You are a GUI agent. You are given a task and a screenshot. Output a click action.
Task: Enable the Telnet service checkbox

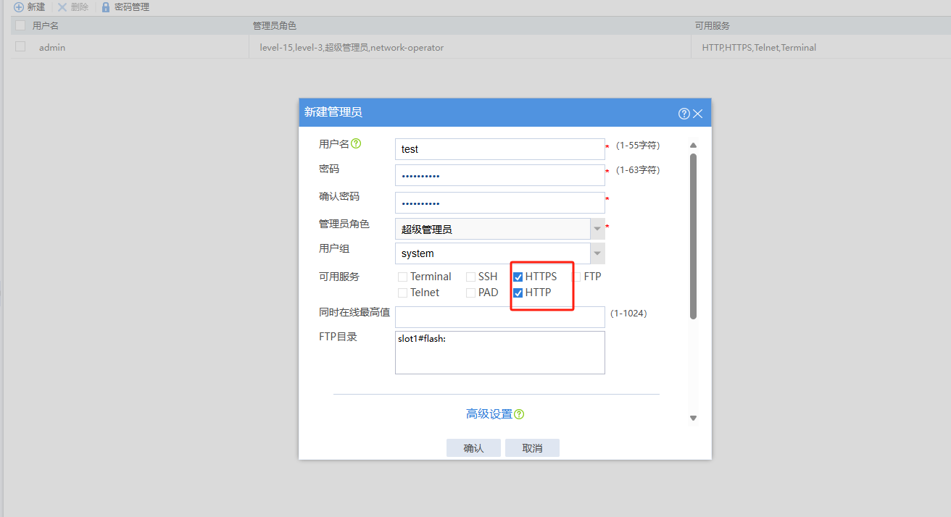(403, 293)
